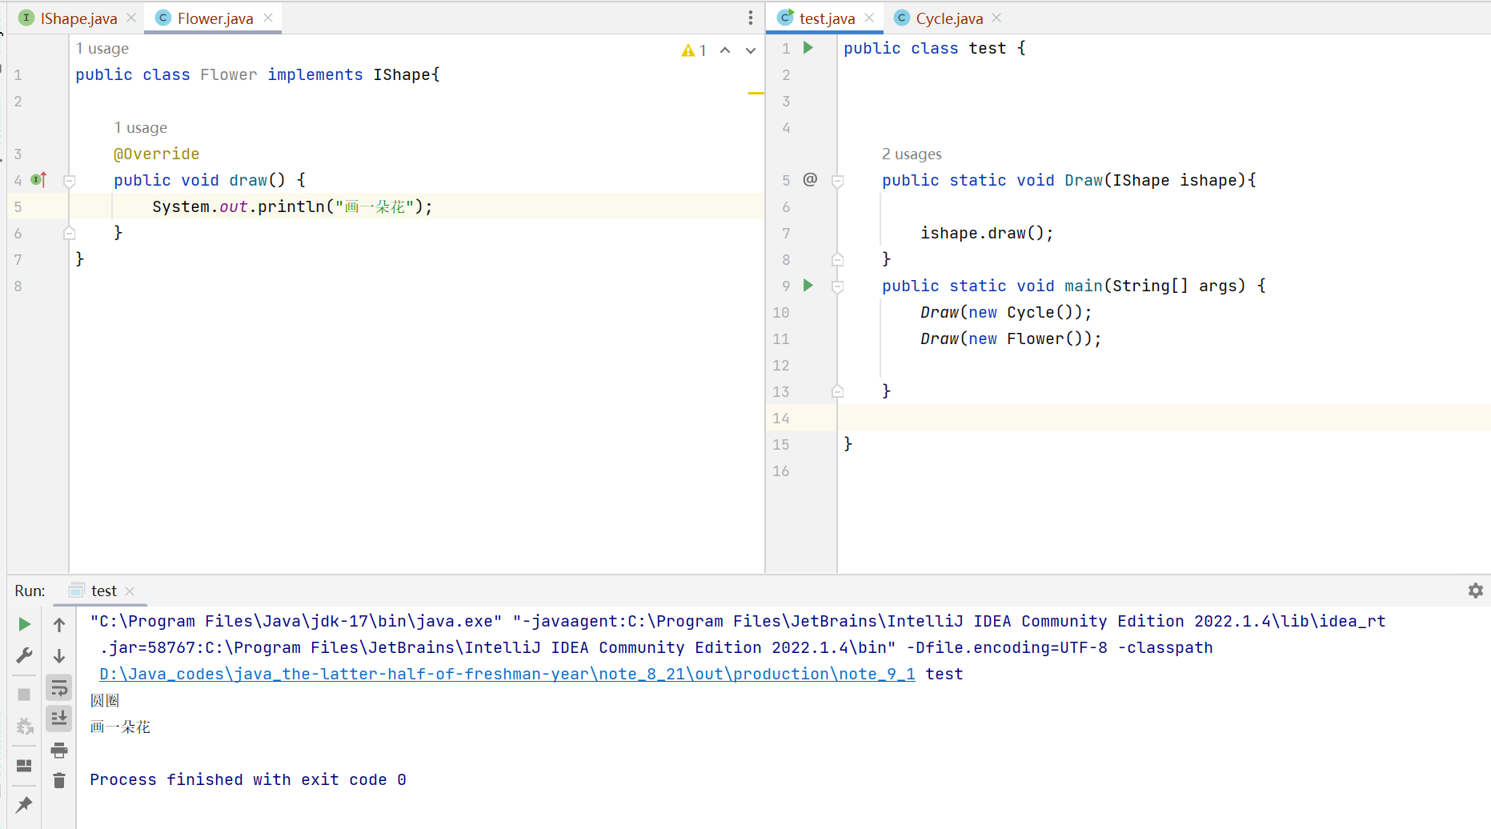Collapse the Draw(IShape) method fold marker

click(837, 182)
